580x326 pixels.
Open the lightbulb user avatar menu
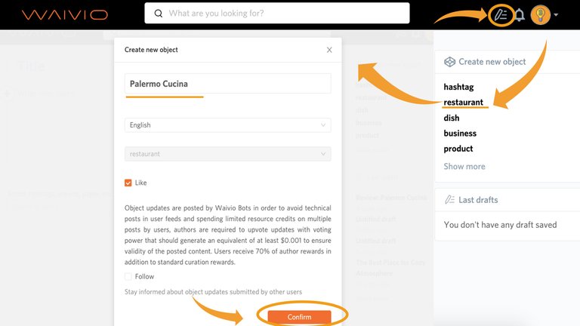pyautogui.click(x=541, y=15)
